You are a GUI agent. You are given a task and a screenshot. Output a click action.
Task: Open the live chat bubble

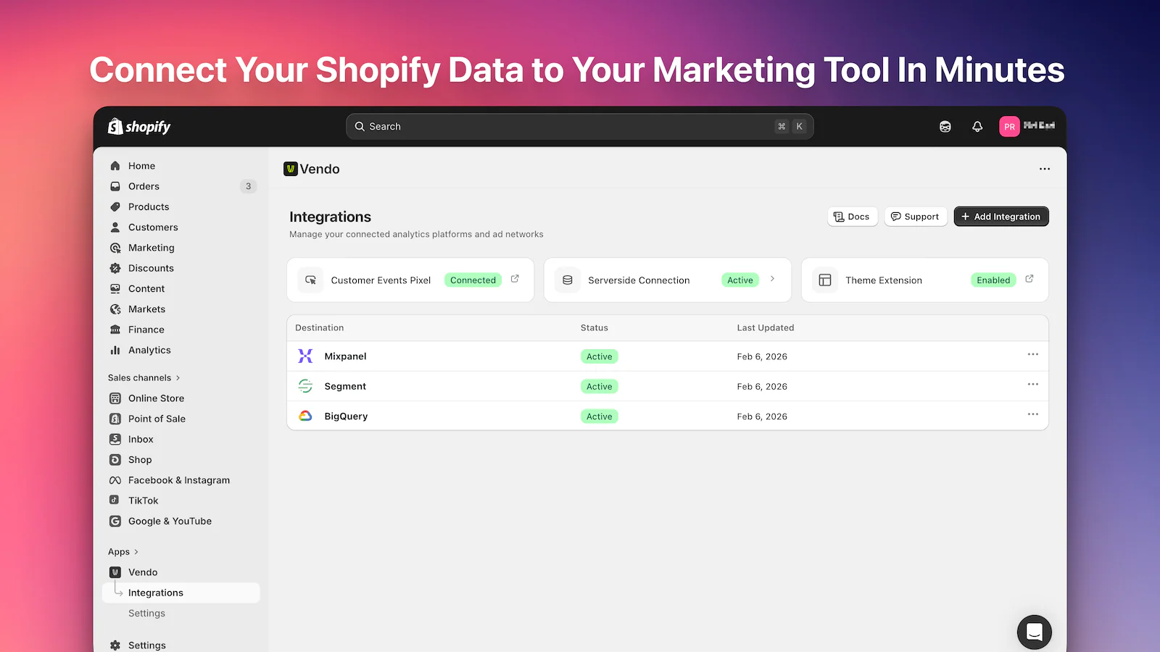click(1034, 632)
